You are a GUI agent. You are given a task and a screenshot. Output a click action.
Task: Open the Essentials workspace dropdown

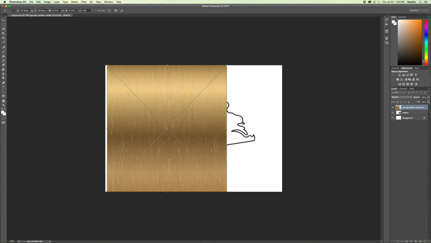point(419,10)
